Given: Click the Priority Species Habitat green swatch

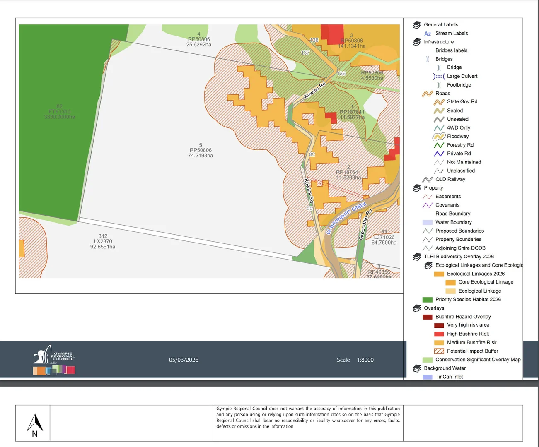Looking at the screenshot, I should click(428, 300).
